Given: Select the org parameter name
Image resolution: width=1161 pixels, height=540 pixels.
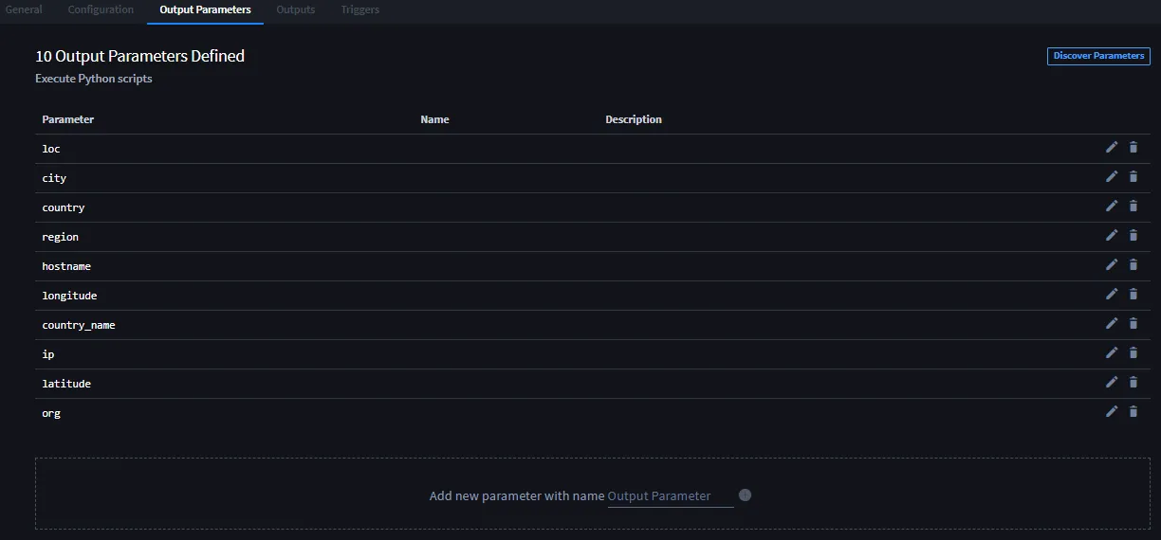Looking at the screenshot, I should [x=51, y=413].
